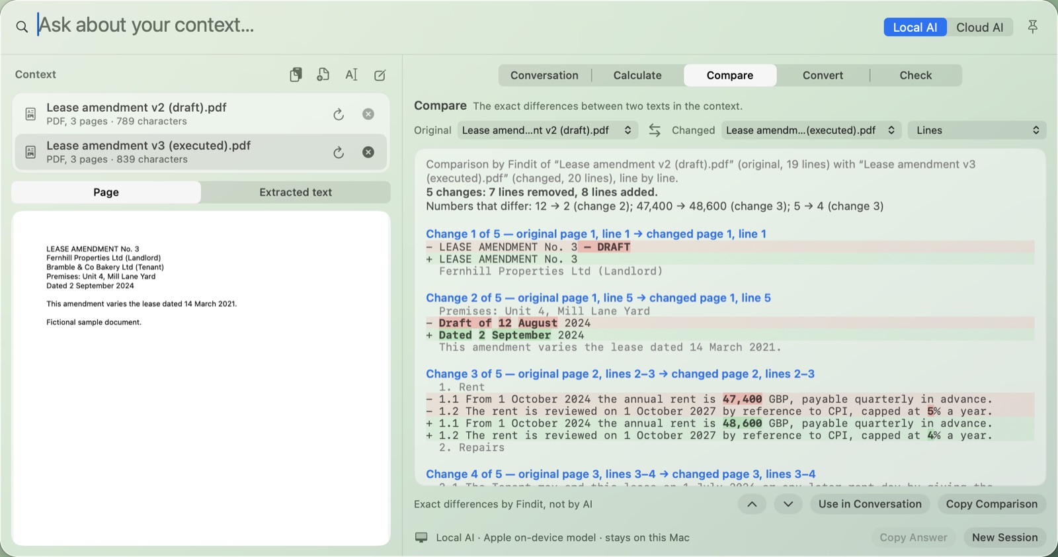
Task: Reload Lease amendment v3 (executed).pdf
Action: tap(339, 152)
